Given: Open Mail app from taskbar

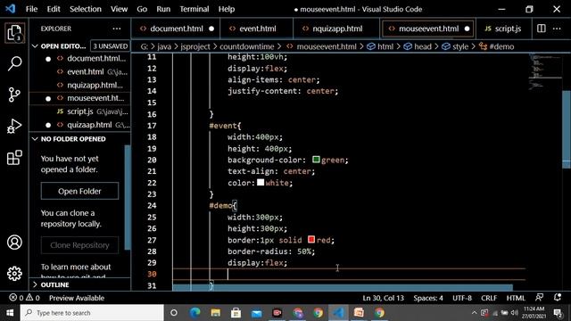Looking at the screenshot, I should click(x=256, y=313).
